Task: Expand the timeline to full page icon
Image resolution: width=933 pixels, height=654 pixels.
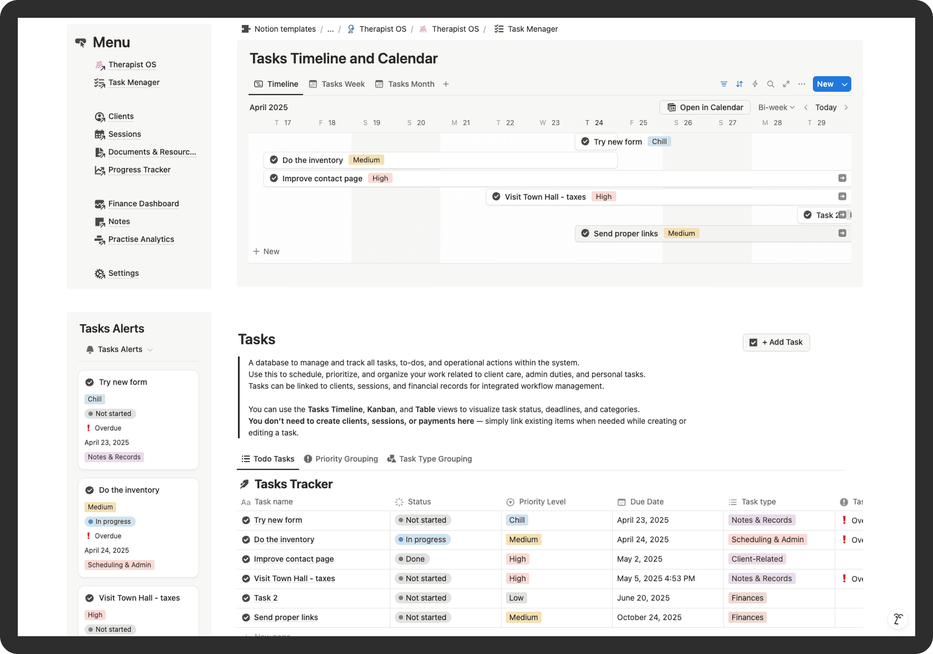Action: point(786,84)
